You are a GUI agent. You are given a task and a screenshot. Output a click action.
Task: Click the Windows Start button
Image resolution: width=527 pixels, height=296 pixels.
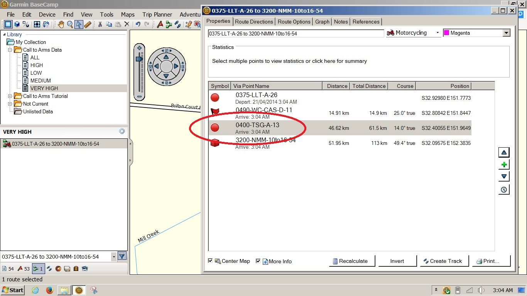click(x=13, y=290)
